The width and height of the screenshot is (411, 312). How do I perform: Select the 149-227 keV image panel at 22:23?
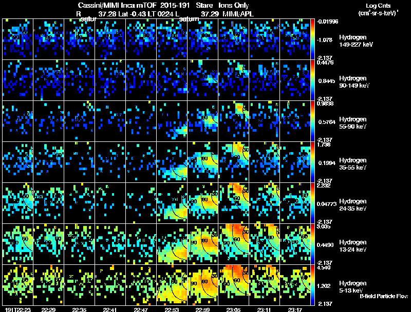coord(18,39)
